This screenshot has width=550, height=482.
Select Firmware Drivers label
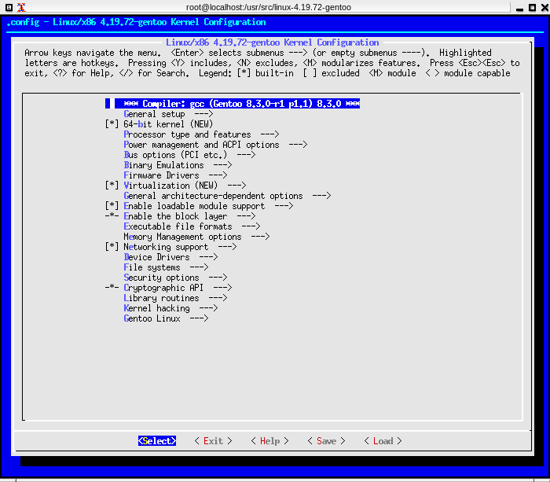coord(161,175)
